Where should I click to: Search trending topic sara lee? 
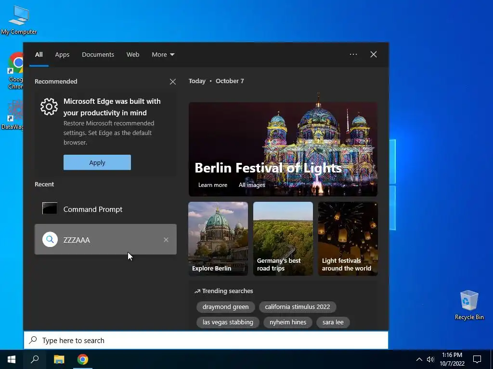[333, 322]
